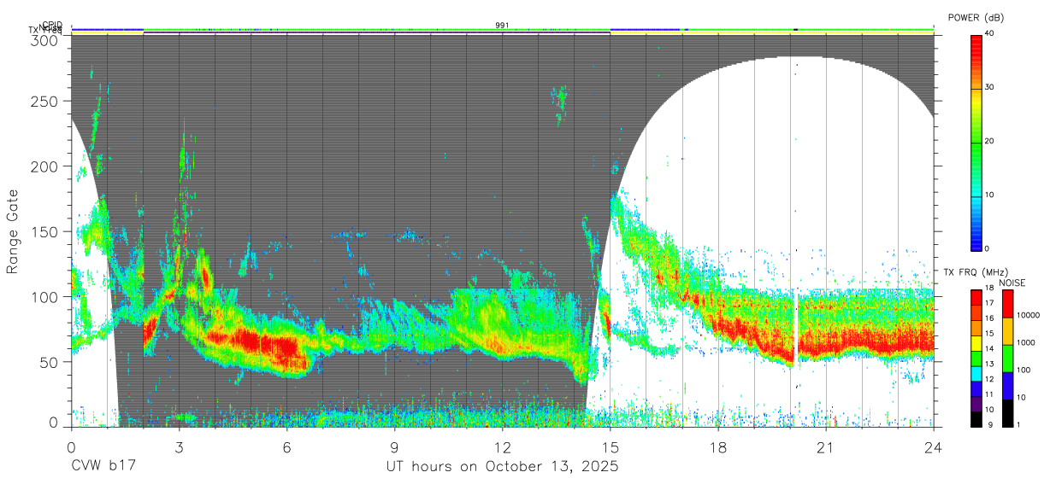Viewport: 1050px width, 484px height.
Task: Click the POWER (dB) gradient color bar
Action: 976,142
